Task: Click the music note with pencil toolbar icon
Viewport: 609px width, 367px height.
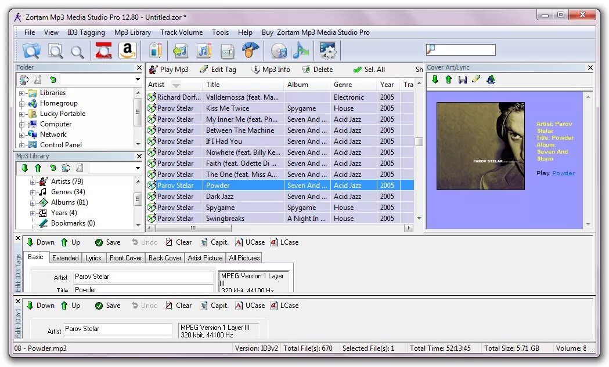Action: click(204, 50)
